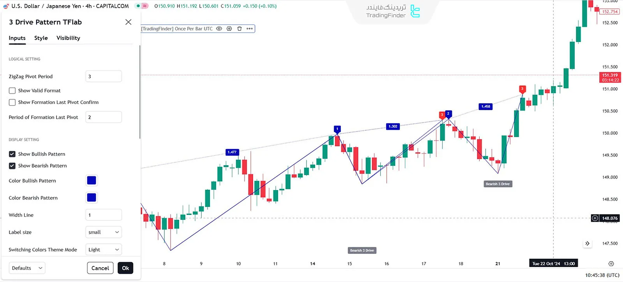
Task: Switch to the Style tab
Action: 41,38
